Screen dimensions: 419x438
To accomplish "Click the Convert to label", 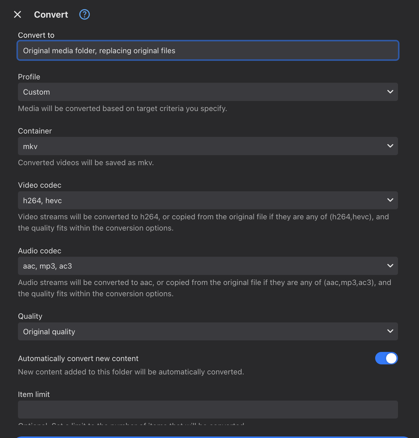I will point(36,35).
